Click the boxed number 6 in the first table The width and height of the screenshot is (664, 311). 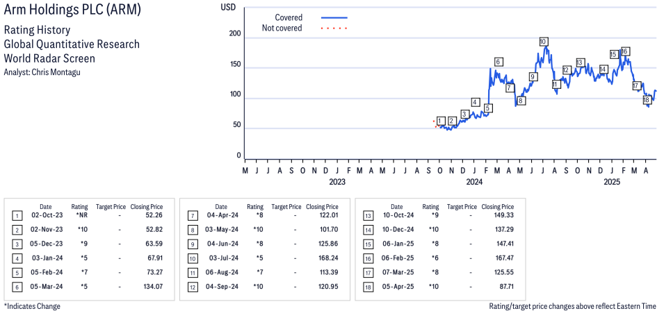tap(16, 287)
